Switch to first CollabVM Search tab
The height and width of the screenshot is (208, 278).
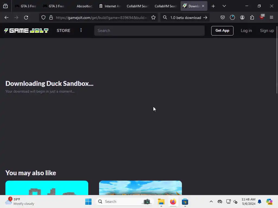coord(137,6)
